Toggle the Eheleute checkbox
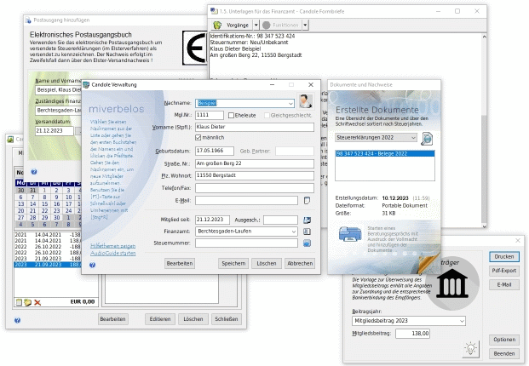Screen dimensions: 529x366 230,115
